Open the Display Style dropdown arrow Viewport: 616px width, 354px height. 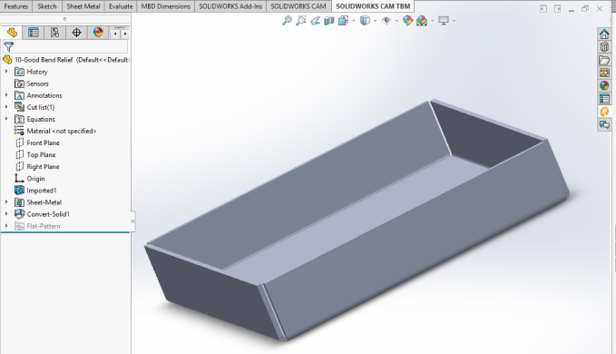(x=376, y=21)
